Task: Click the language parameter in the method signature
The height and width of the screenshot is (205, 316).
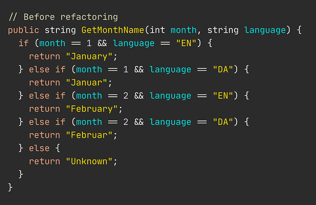Action: coord(265,30)
